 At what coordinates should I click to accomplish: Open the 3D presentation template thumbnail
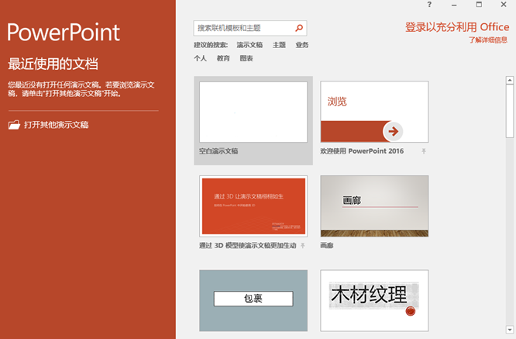253,206
